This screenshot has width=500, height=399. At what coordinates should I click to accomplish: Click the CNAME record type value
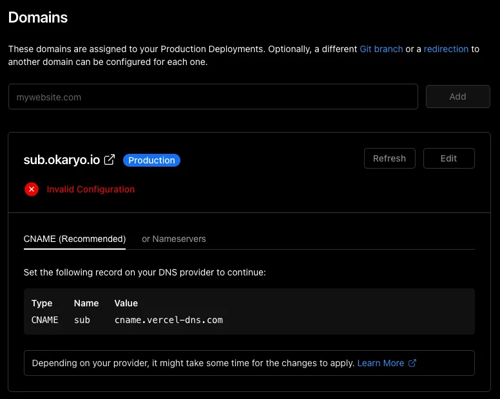[45, 320]
